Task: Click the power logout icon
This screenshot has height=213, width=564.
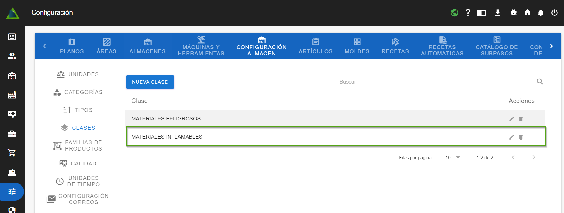Action: point(554,12)
